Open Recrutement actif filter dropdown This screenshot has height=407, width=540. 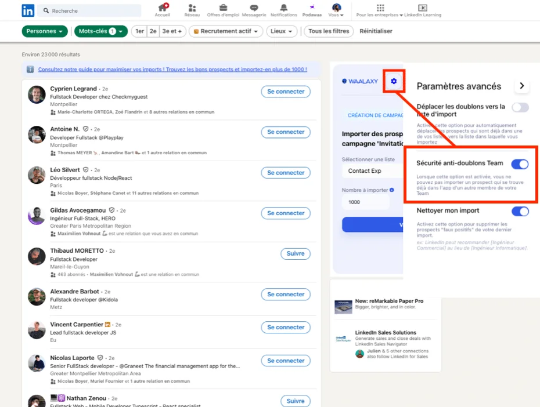(225, 31)
